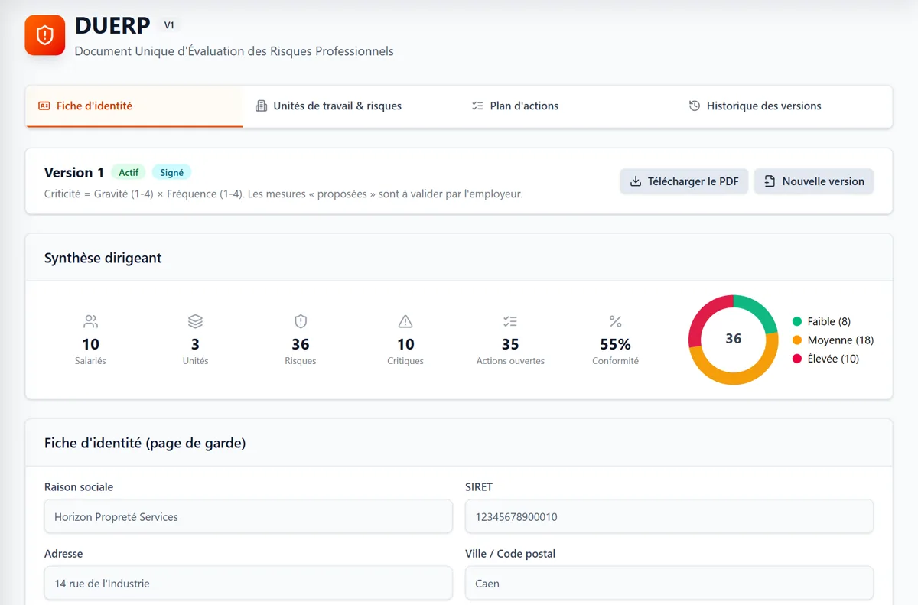
Task: Click the Critiques label
Action: [x=405, y=361]
